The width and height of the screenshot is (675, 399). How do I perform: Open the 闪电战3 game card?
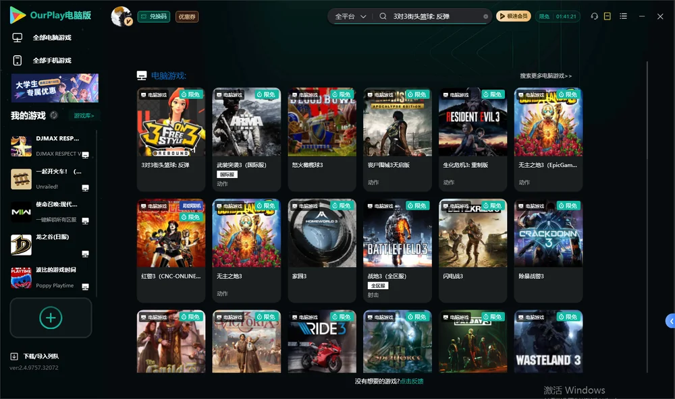473,251
